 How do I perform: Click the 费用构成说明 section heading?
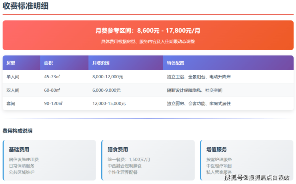[17, 131]
